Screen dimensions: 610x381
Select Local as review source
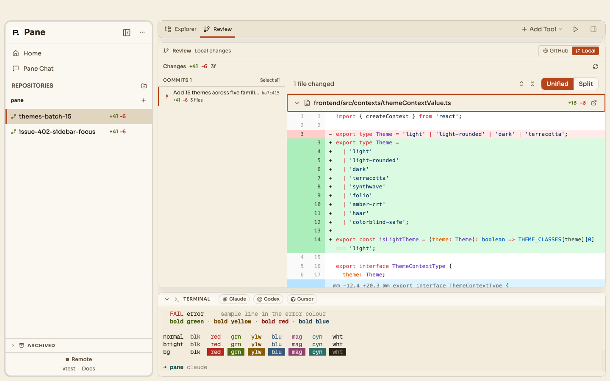click(585, 51)
